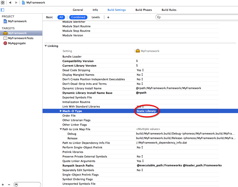The height and width of the screenshot is (187, 238).
Task: Select the Runpath Search Paths value
Action: click(179, 165)
